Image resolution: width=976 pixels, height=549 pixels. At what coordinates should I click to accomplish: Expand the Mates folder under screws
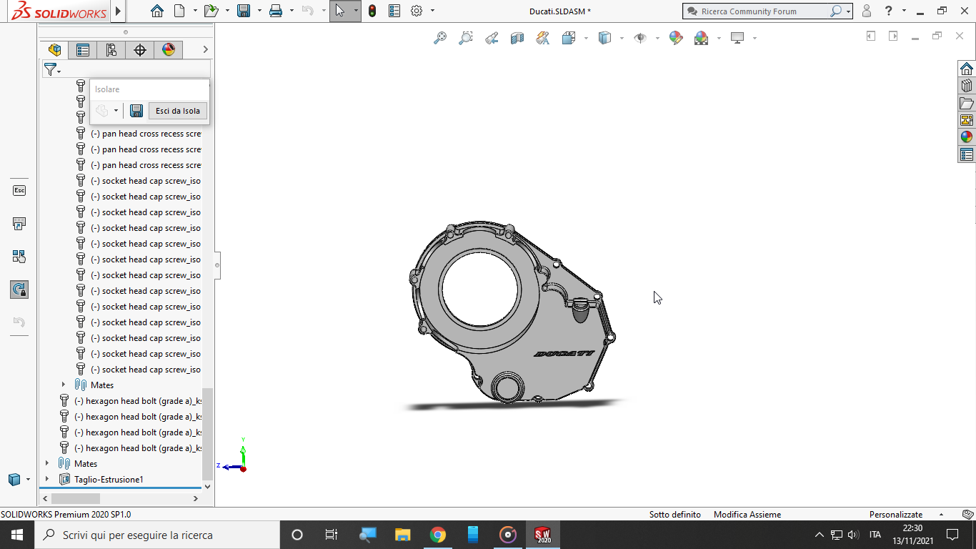64,385
